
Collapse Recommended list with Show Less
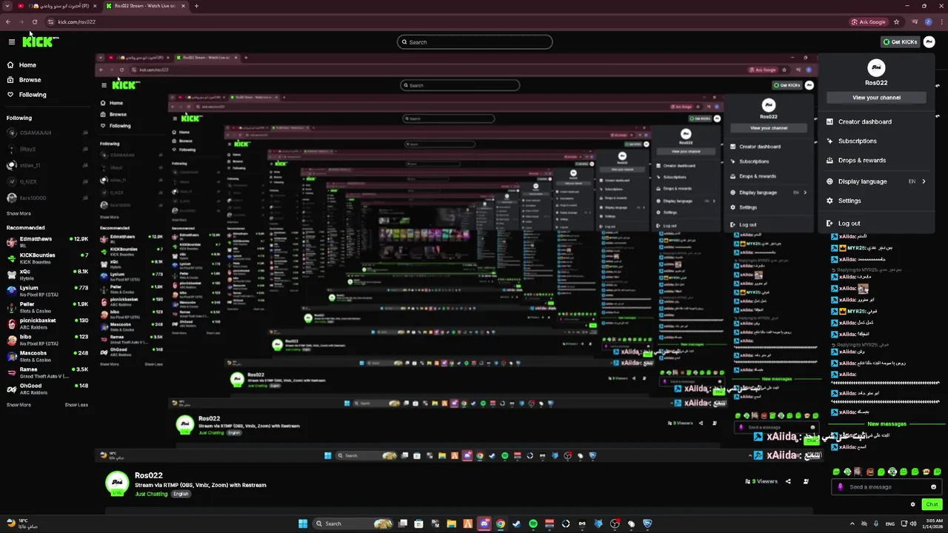(x=76, y=405)
